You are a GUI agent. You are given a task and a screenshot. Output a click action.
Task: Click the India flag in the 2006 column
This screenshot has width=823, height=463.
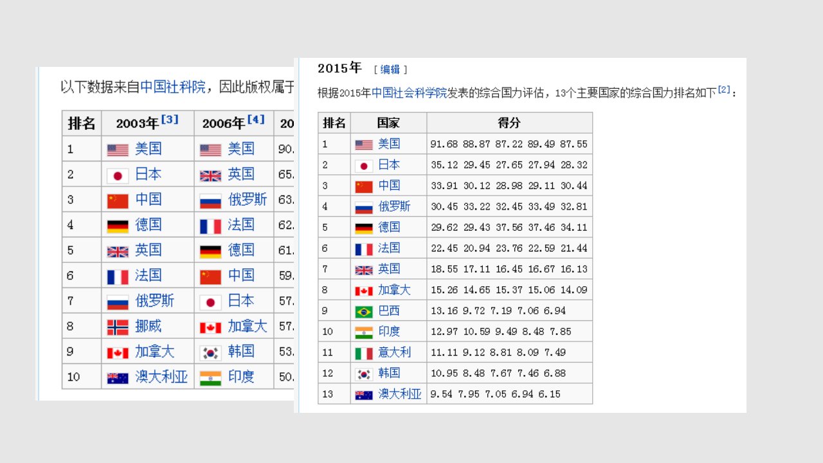210,377
